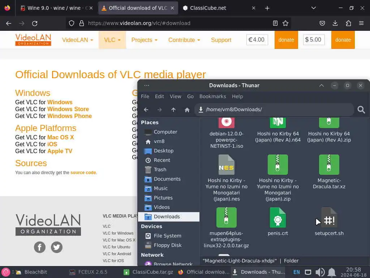Expand the VLC navigation dropdown
Viewport: 370px width, 278px height.
(112, 40)
